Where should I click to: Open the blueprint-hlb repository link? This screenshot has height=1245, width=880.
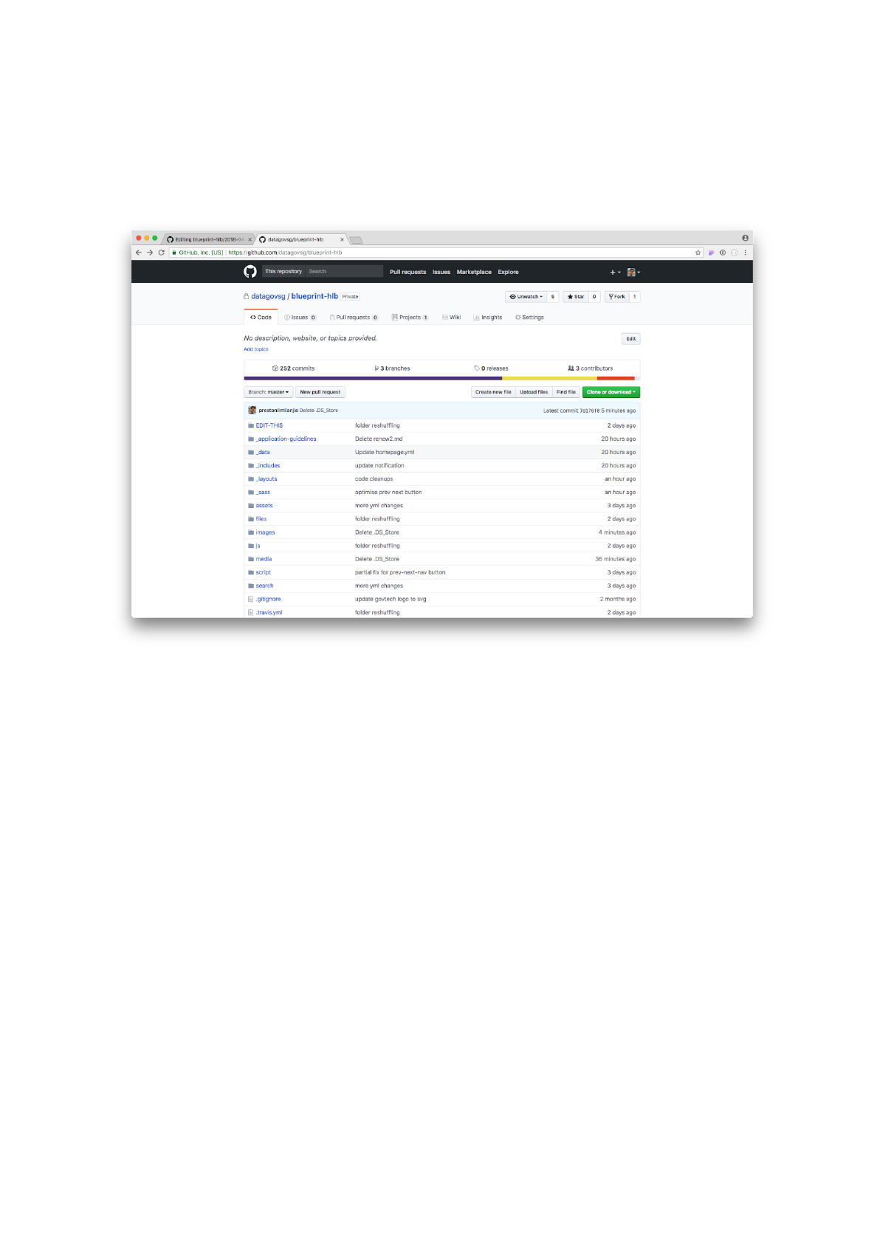coord(314,296)
